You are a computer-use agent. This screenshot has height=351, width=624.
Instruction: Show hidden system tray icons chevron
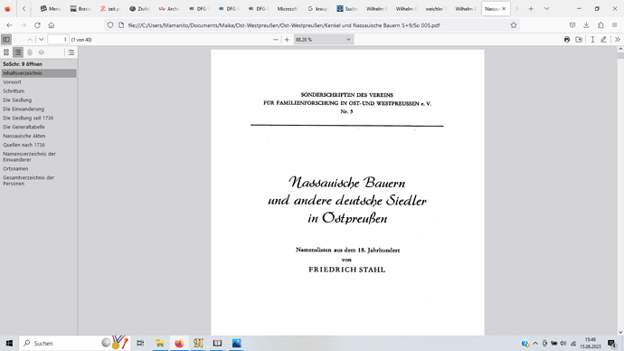535,343
